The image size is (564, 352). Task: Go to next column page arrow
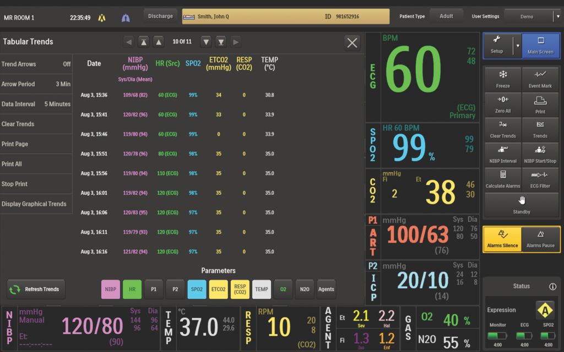236,42
